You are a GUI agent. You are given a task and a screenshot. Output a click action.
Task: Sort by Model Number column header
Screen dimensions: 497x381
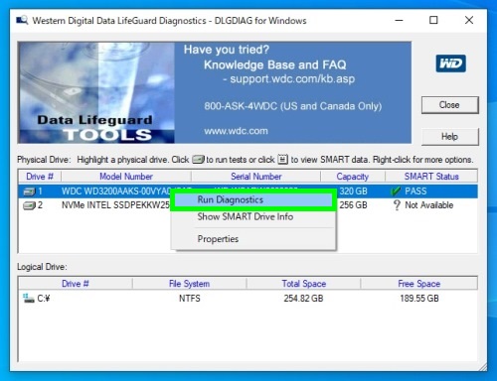click(126, 177)
